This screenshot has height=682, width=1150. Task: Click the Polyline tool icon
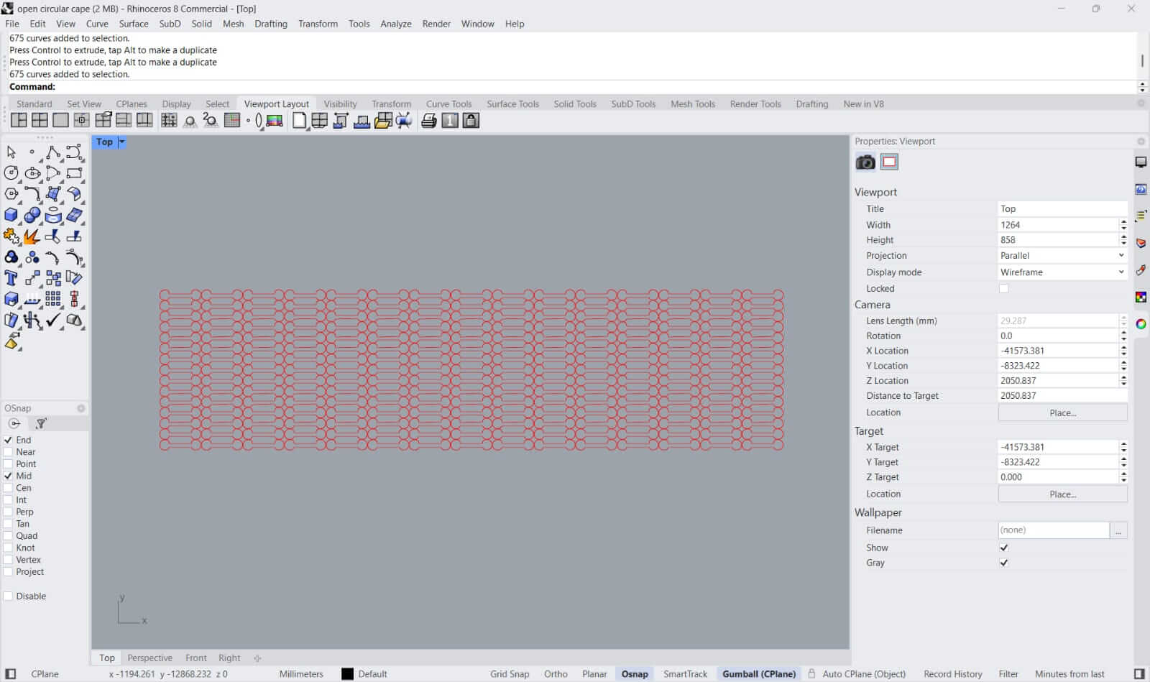[x=53, y=152]
